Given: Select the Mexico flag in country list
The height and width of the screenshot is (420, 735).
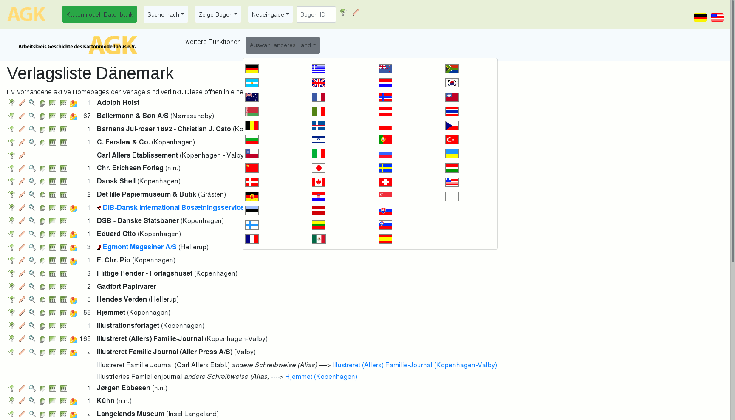Looking at the screenshot, I should click(x=319, y=239).
